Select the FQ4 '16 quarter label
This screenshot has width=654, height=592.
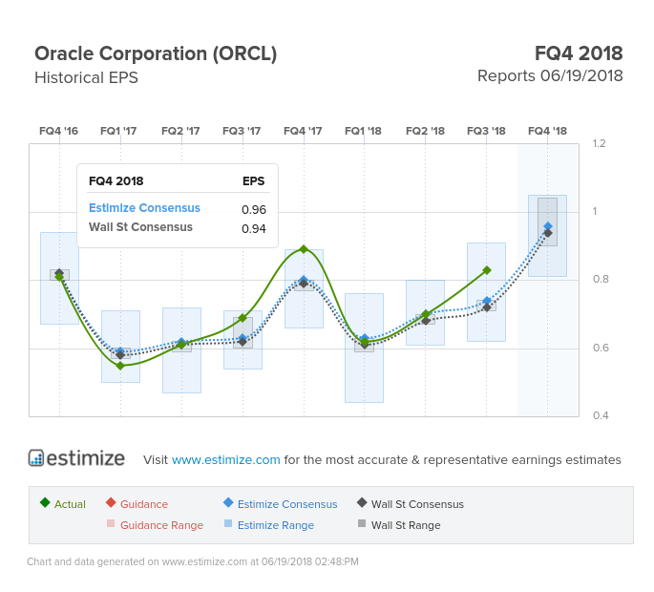tap(59, 131)
